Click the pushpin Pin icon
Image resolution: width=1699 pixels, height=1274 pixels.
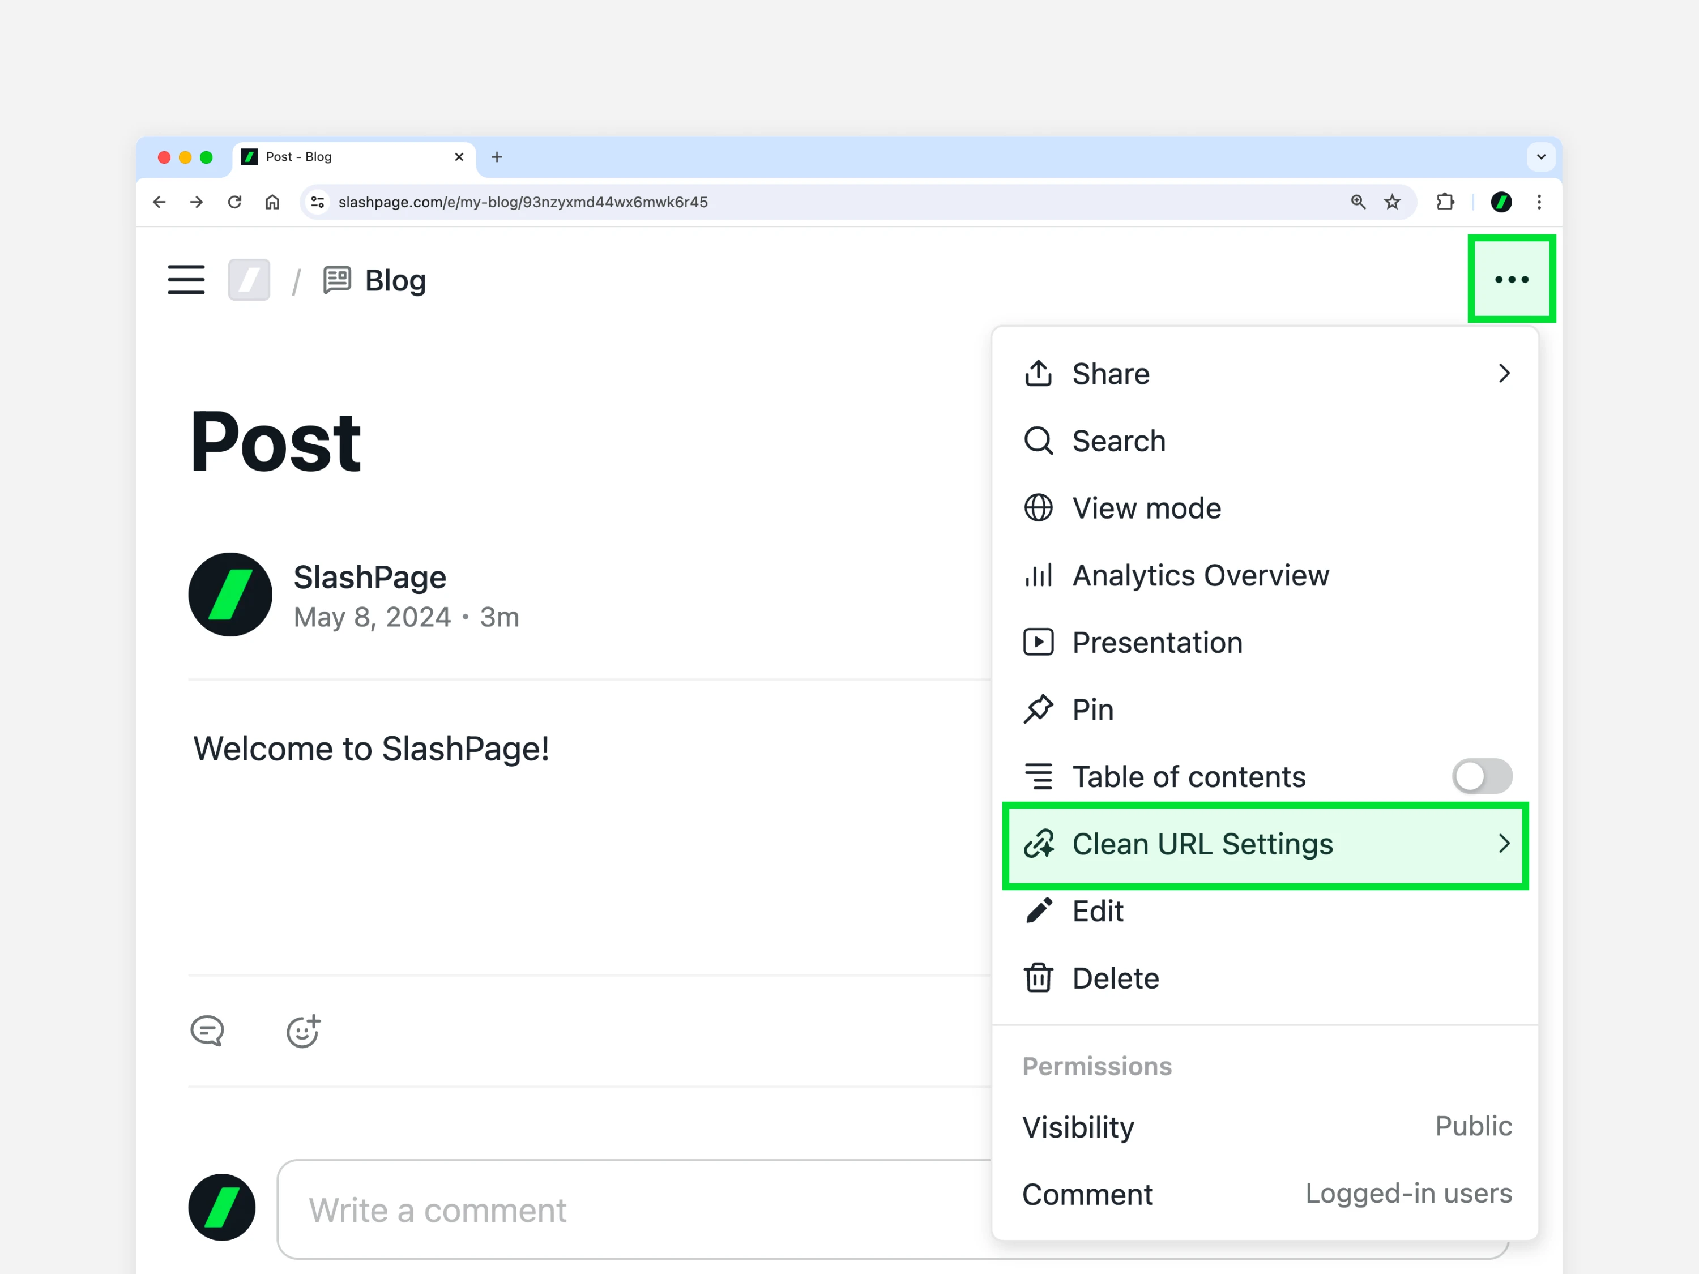click(x=1039, y=709)
